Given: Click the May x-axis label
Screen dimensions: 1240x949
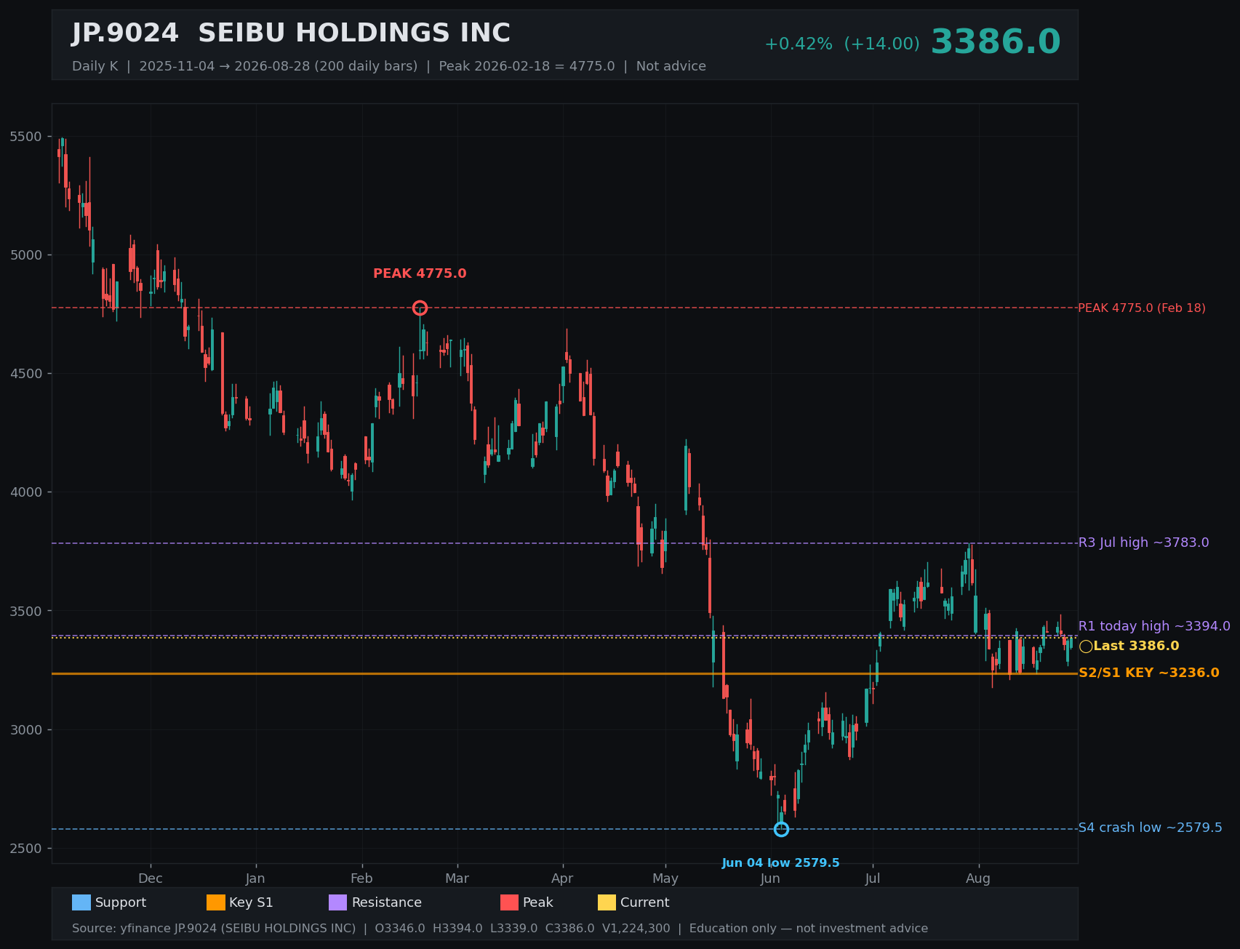Looking at the screenshot, I should pyautogui.click(x=665, y=878).
